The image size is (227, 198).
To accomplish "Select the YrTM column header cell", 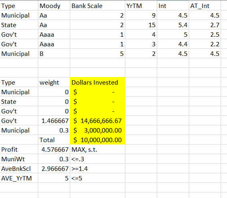I will pos(141,6).
